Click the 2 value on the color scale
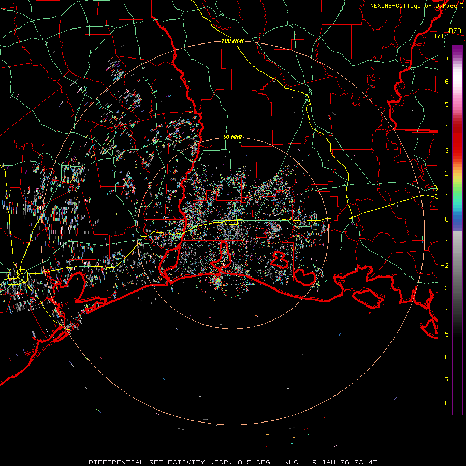 [x=447, y=173]
